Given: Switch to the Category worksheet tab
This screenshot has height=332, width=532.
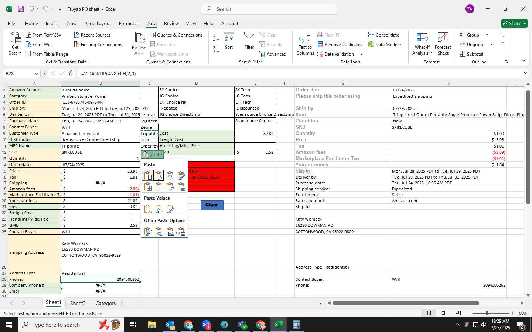Looking at the screenshot, I should click(106, 303).
